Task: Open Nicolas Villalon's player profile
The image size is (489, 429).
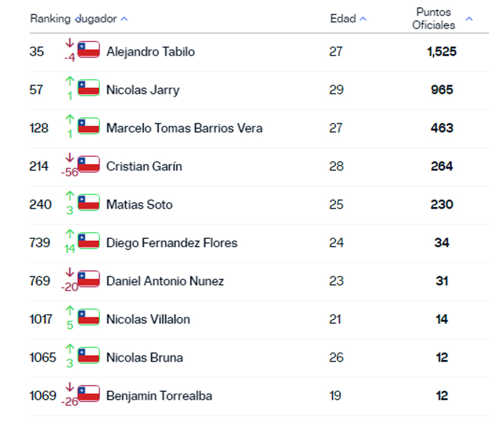Action: (x=148, y=320)
